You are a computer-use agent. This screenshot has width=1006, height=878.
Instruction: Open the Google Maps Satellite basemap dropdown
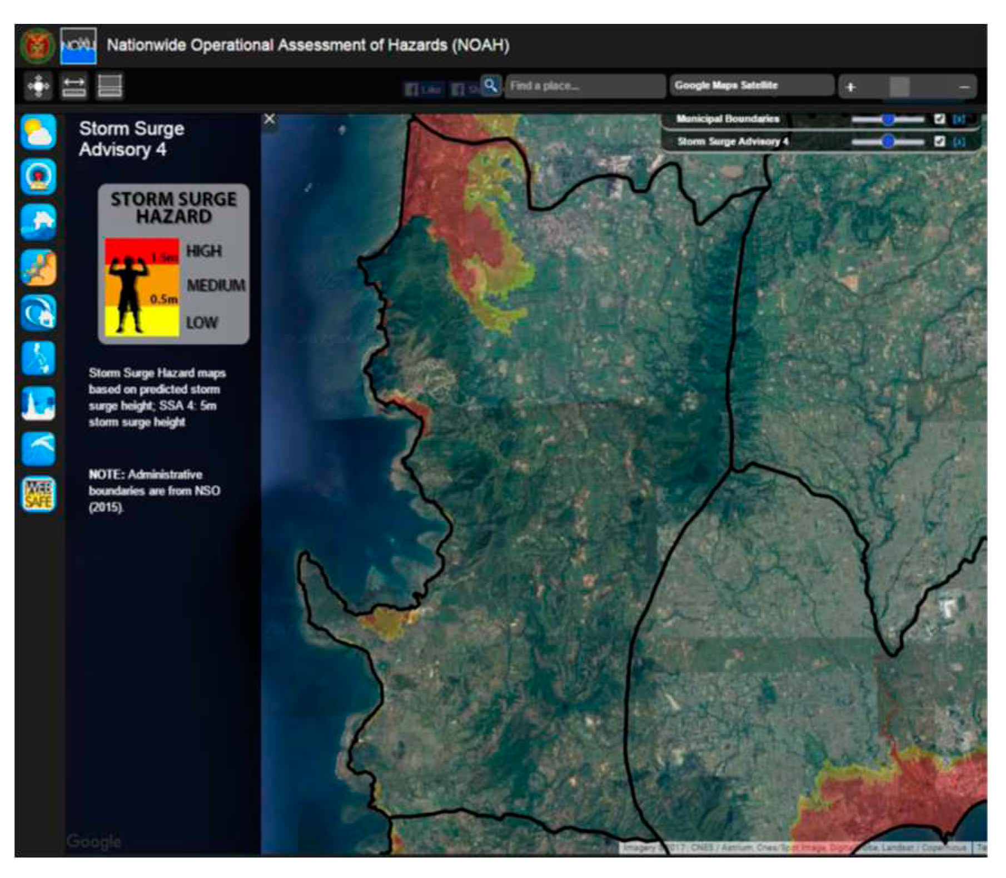[751, 86]
